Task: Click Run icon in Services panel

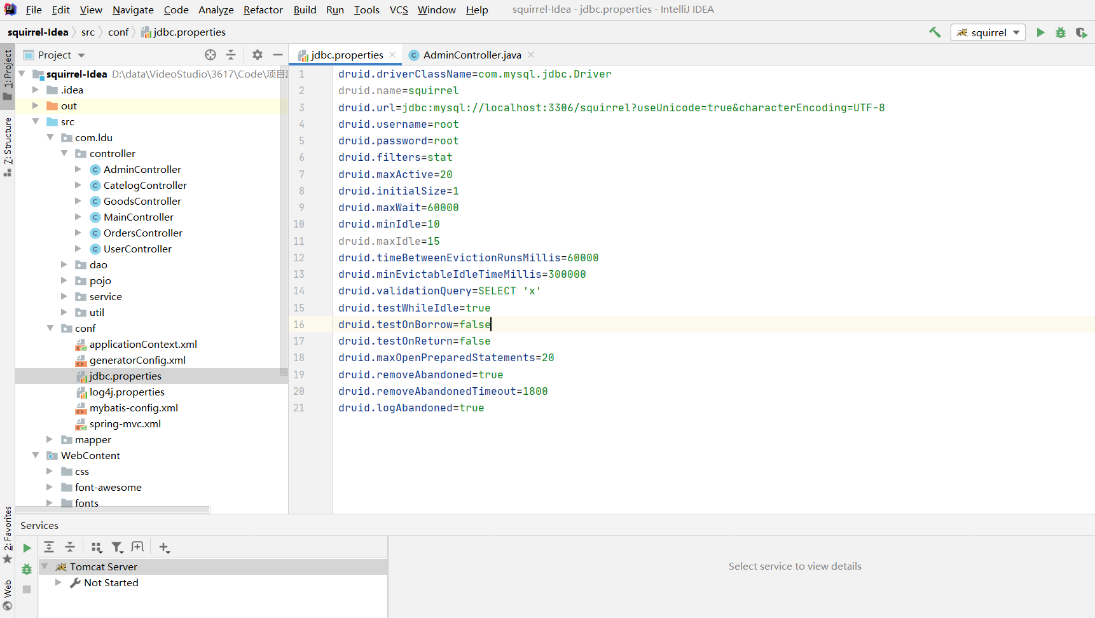Action: (x=27, y=548)
